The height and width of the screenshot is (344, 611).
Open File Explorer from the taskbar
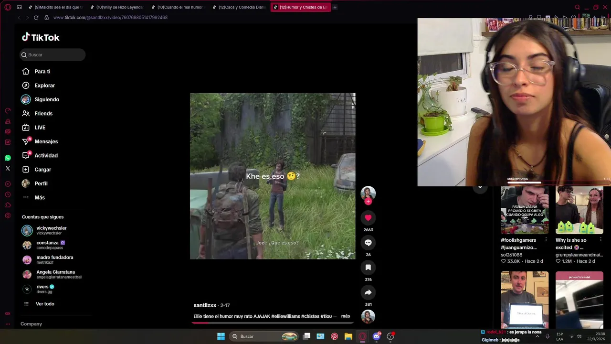pyautogui.click(x=348, y=336)
